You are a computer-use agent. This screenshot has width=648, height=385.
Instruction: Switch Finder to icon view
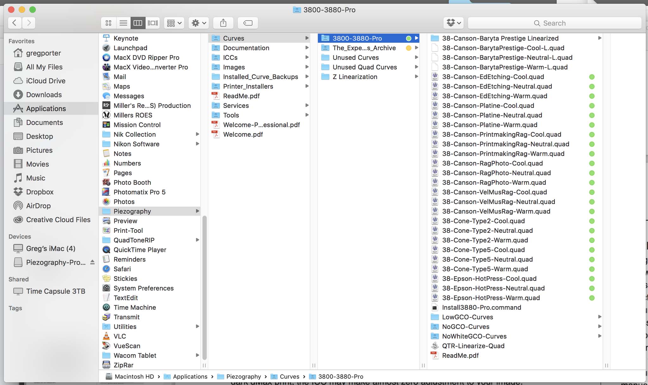[109, 23]
